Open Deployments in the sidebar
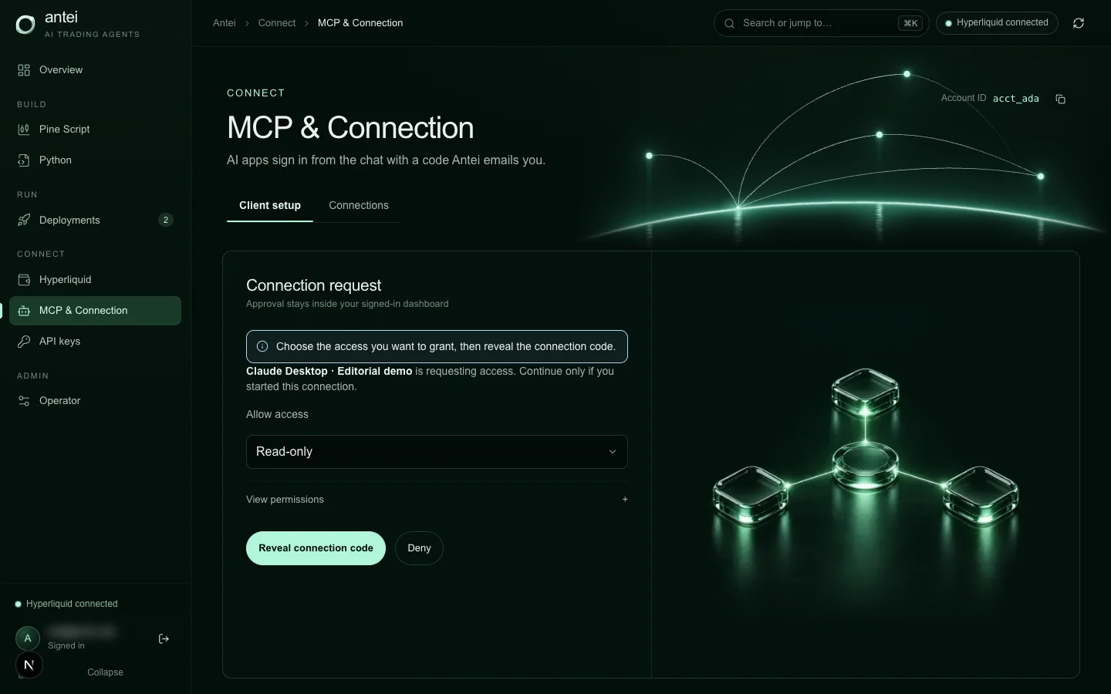Viewport: 1111px width, 694px height. [95, 221]
